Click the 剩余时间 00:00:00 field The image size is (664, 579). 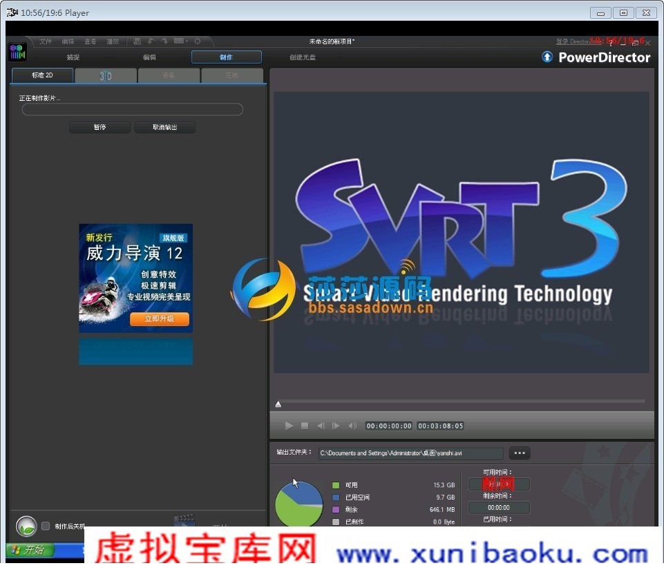click(499, 507)
